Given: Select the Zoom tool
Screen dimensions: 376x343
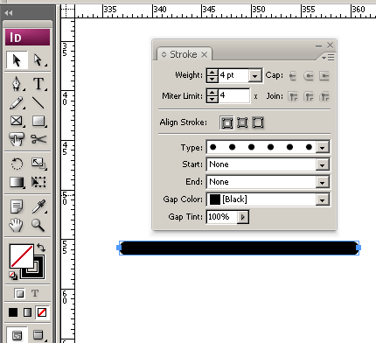Looking at the screenshot, I should [38, 225].
